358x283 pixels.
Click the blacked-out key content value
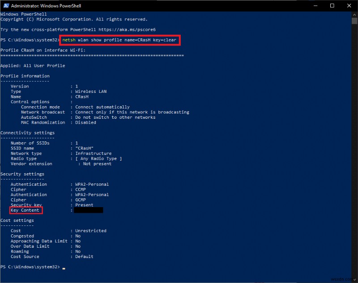coord(89,210)
